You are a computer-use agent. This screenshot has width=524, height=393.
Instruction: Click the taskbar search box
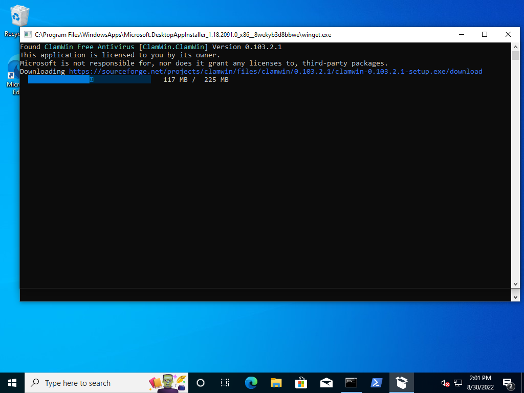point(106,383)
